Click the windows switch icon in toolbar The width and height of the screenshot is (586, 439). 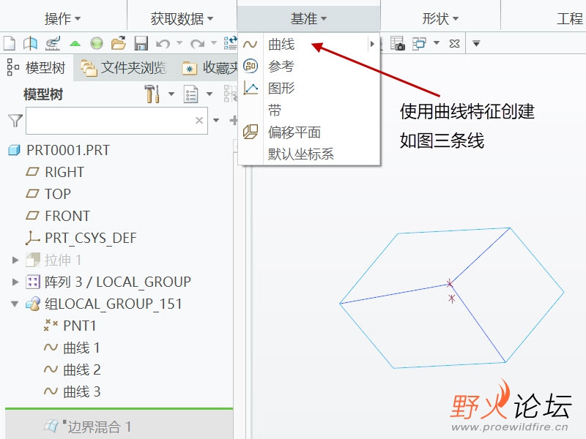coord(419,43)
